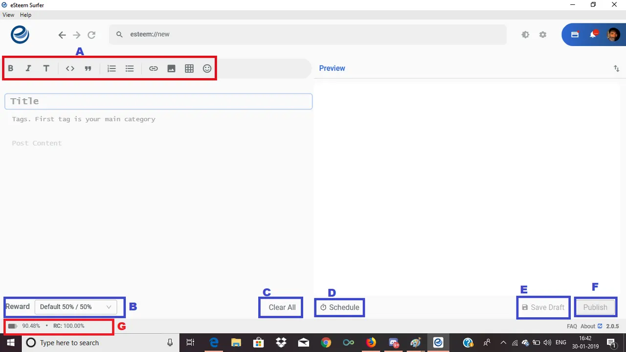Insert a heading with the T icon
Image resolution: width=626 pixels, height=352 pixels.
click(46, 68)
